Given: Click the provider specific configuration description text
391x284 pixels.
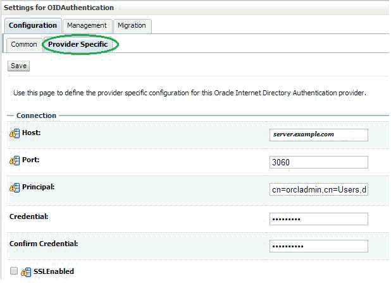Looking at the screenshot, I should click(190, 93).
